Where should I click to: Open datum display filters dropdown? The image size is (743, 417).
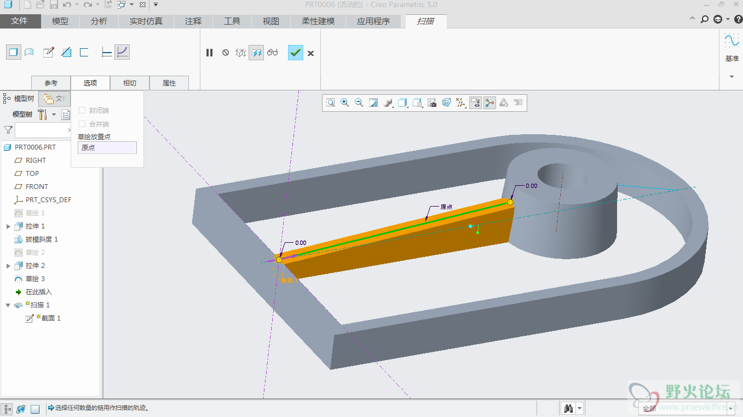(x=461, y=102)
